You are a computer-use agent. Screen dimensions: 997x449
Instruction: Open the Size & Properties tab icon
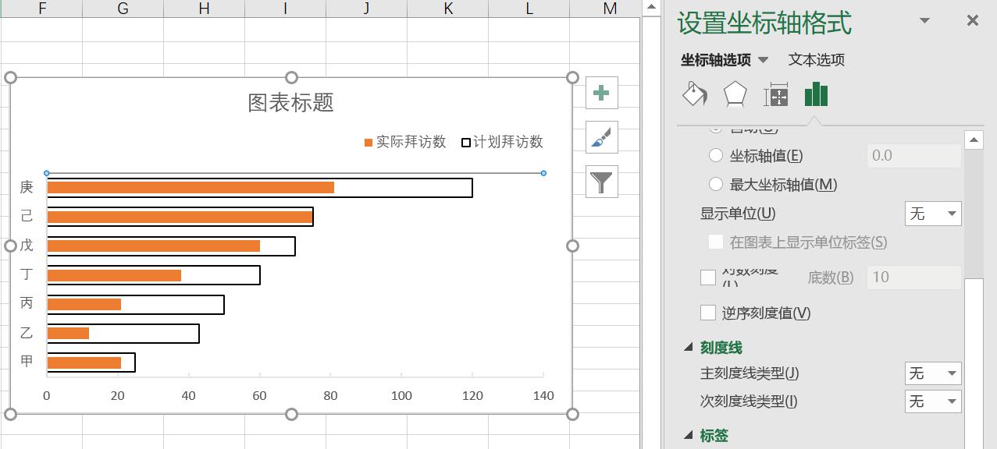pyautogui.click(x=776, y=94)
